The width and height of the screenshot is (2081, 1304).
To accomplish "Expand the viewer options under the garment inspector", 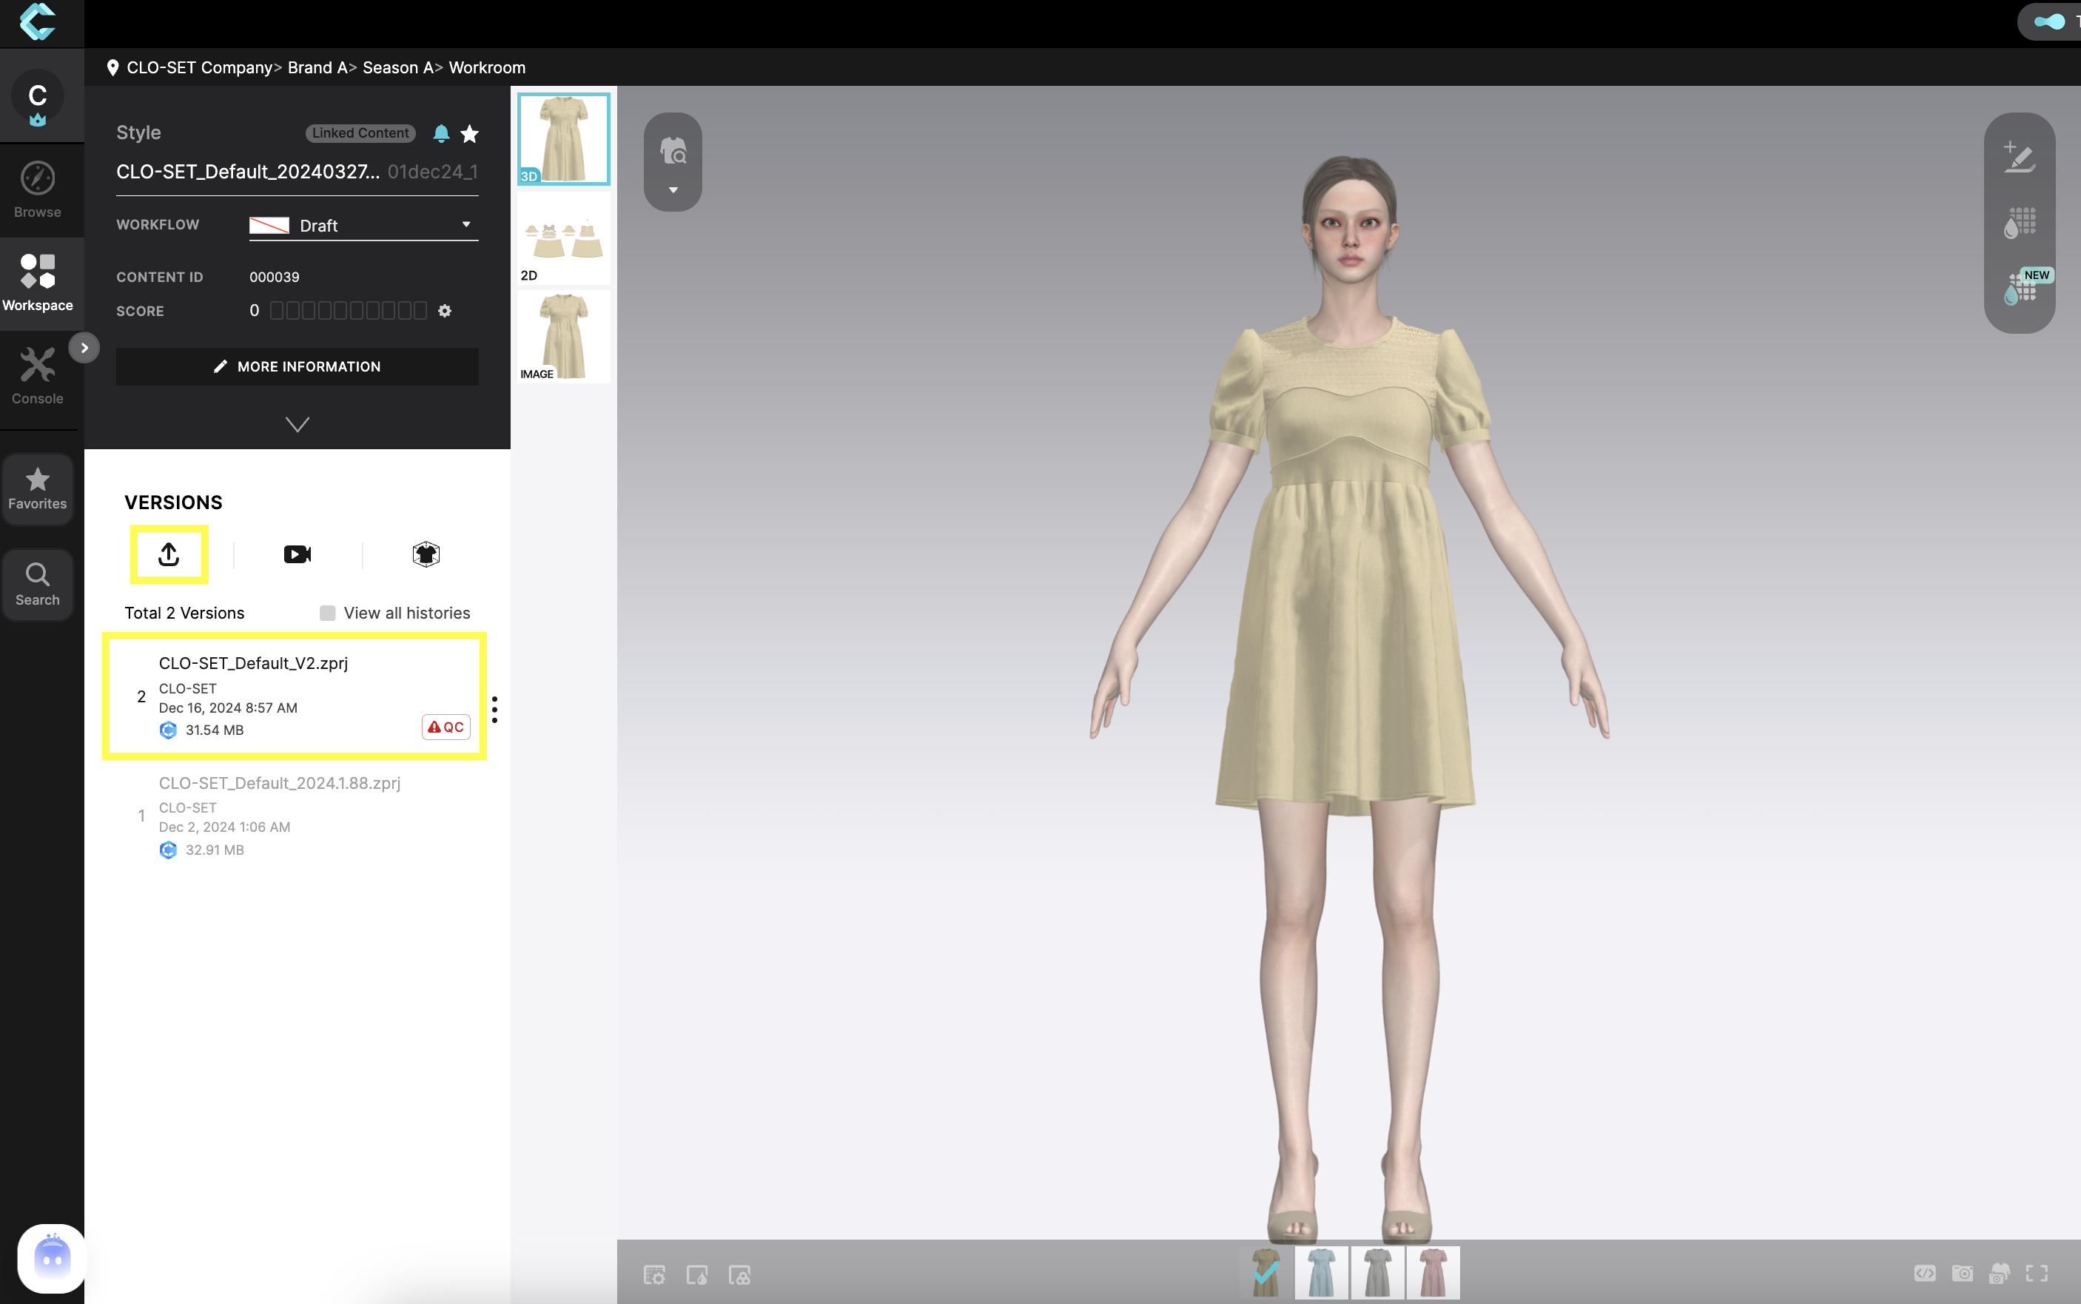I will pos(673,189).
